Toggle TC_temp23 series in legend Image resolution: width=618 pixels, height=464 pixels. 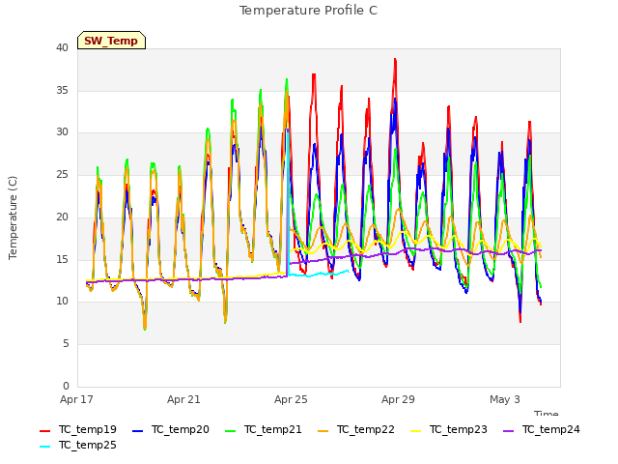pyautogui.click(x=448, y=429)
